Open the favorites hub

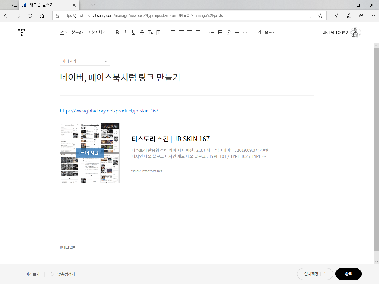(337, 16)
